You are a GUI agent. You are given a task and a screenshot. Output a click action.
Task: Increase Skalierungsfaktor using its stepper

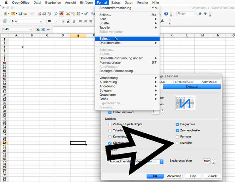pyautogui.click(x=214, y=161)
